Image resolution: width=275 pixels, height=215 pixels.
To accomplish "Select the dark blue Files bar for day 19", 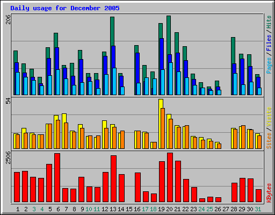I will point(162,54).
